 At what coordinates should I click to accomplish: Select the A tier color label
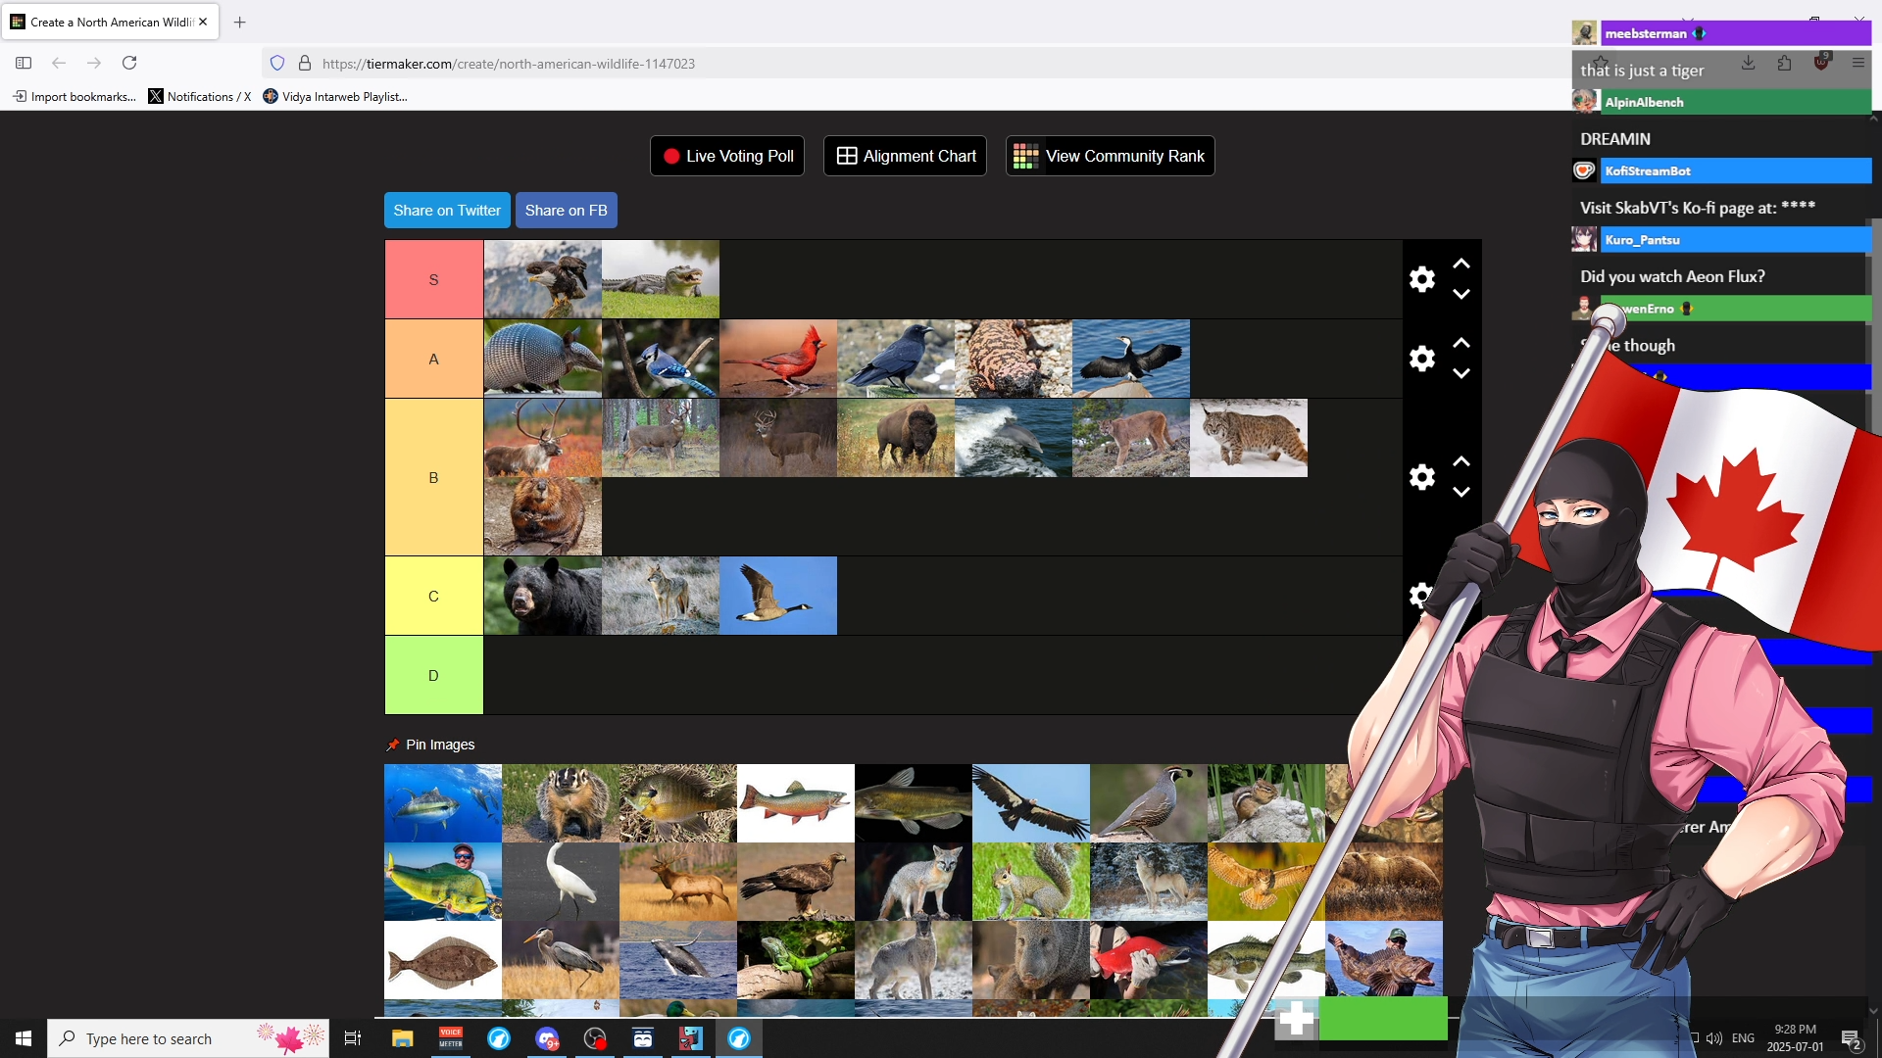(x=434, y=360)
